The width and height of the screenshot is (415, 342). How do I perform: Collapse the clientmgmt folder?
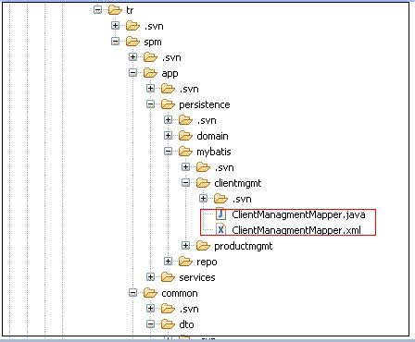point(185,183)
